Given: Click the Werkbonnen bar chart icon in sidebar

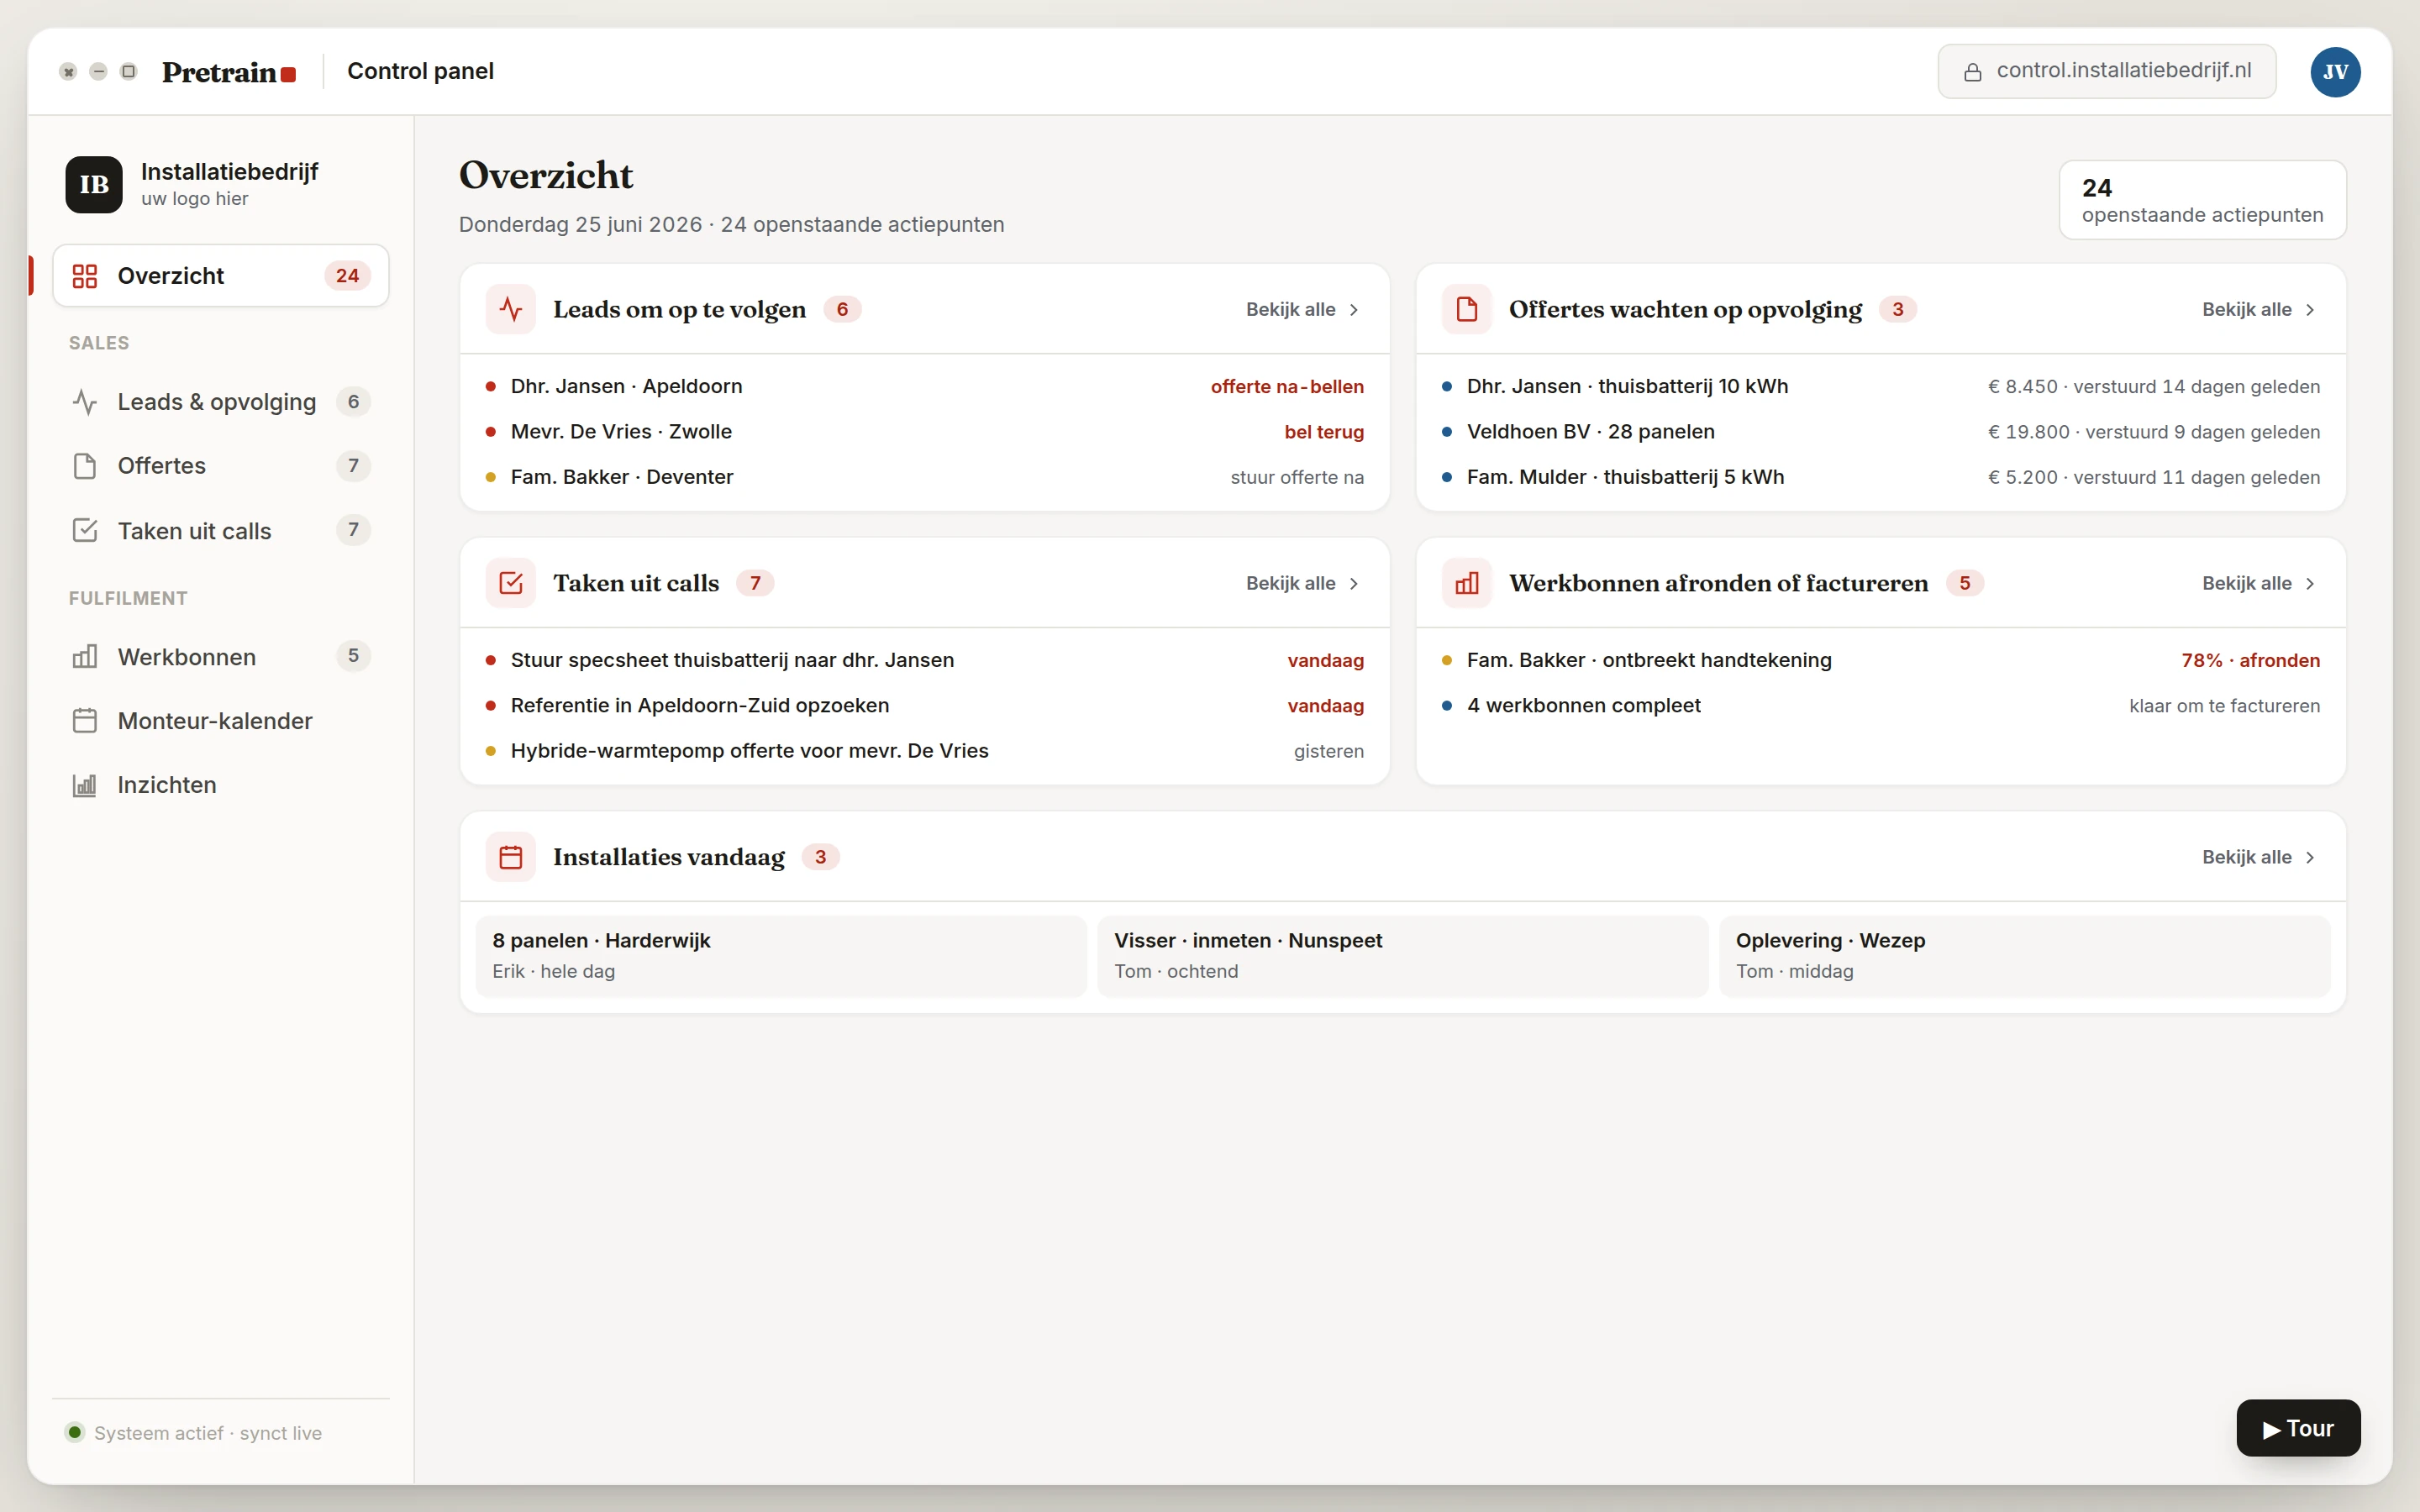Looking at the screenshot, I should (x=85, y=656).
